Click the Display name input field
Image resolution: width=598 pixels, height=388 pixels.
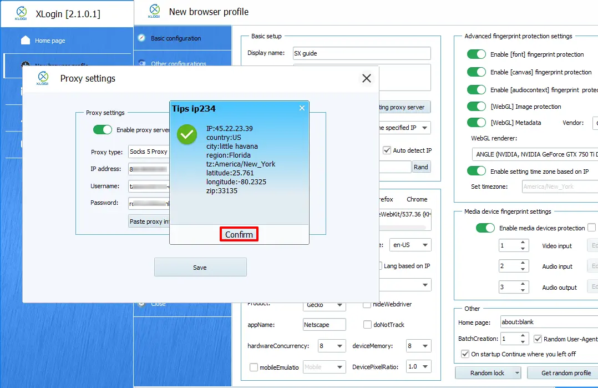pos(362,53)
